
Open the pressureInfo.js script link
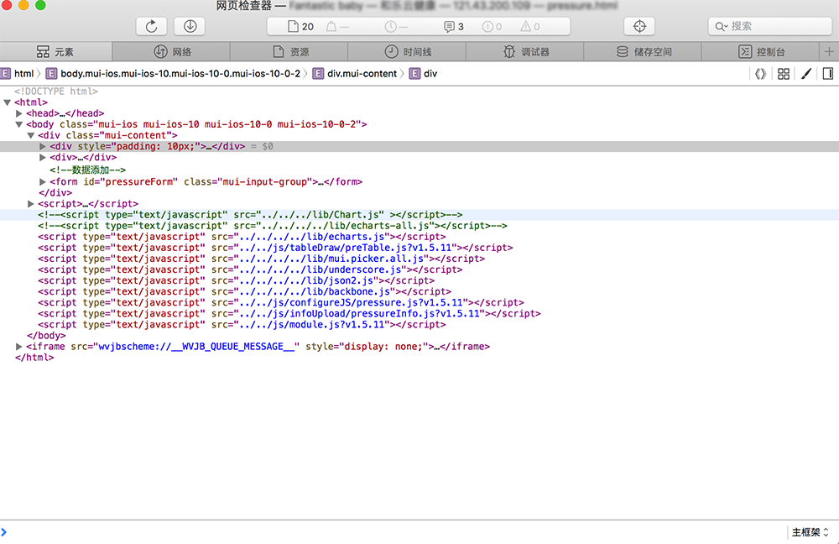pos(360,314)
